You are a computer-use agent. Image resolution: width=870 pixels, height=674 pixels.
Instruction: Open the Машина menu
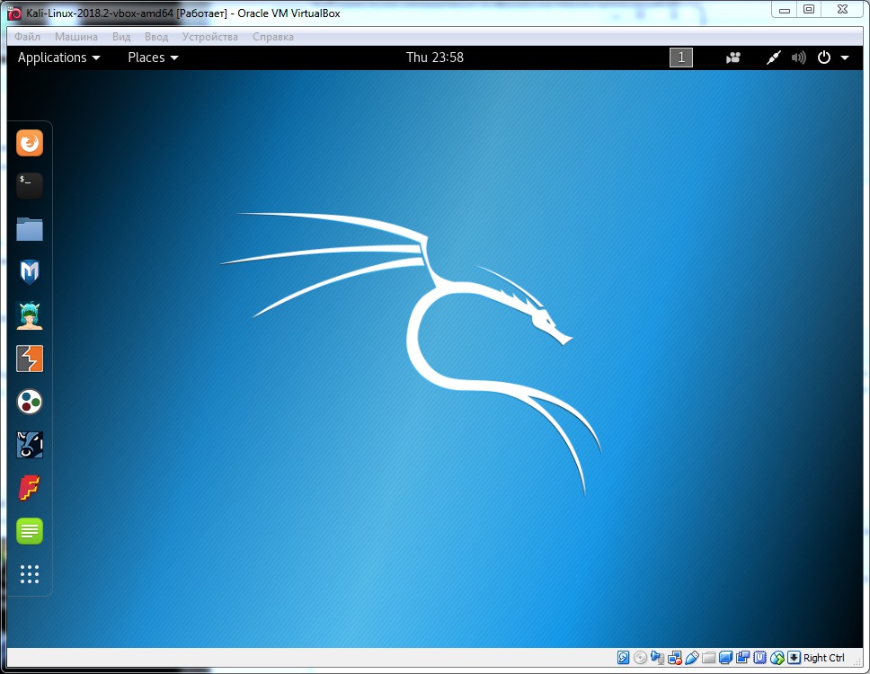point(76,37)
